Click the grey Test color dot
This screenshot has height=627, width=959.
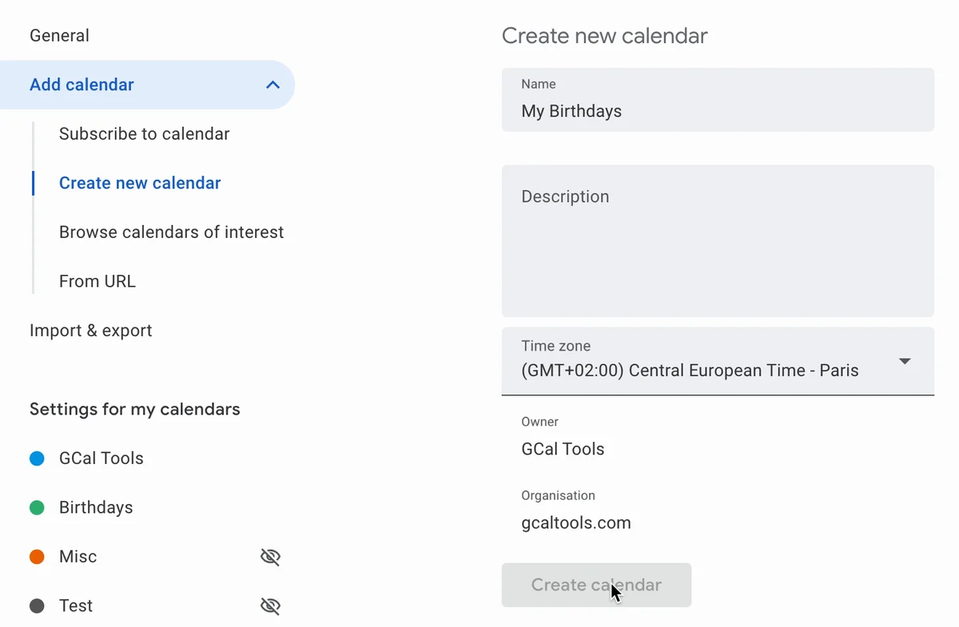[37, 606]
